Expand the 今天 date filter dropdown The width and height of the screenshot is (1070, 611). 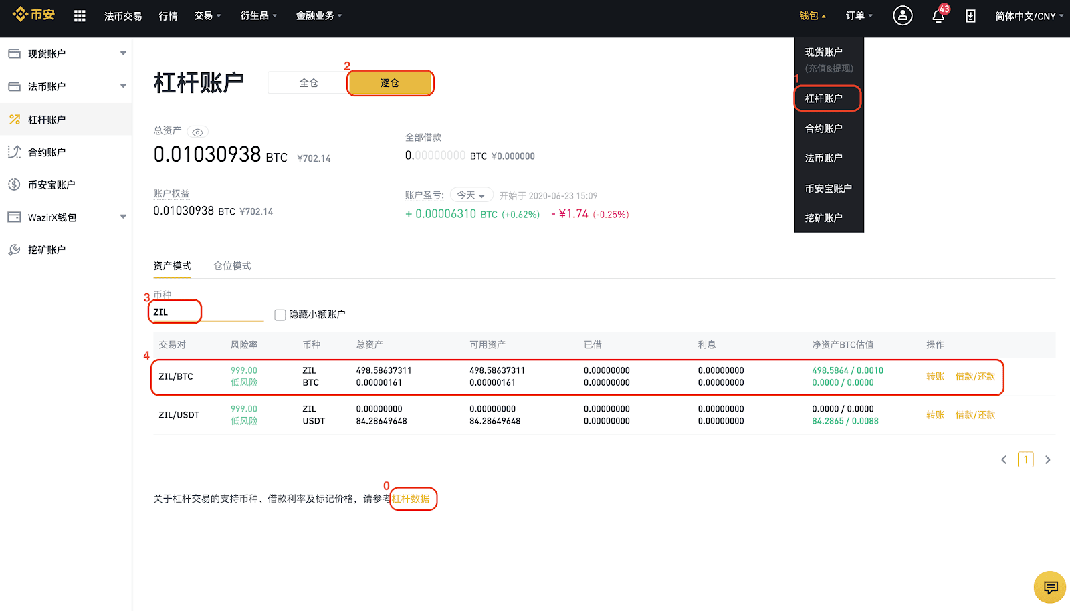tap(471, 195)
